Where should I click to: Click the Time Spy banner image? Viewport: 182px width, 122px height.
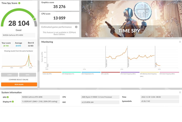(x=132, y=19)
